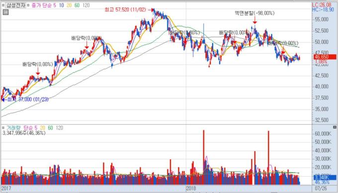Toggle the price 5-day moving average

(x=55, y=5)
